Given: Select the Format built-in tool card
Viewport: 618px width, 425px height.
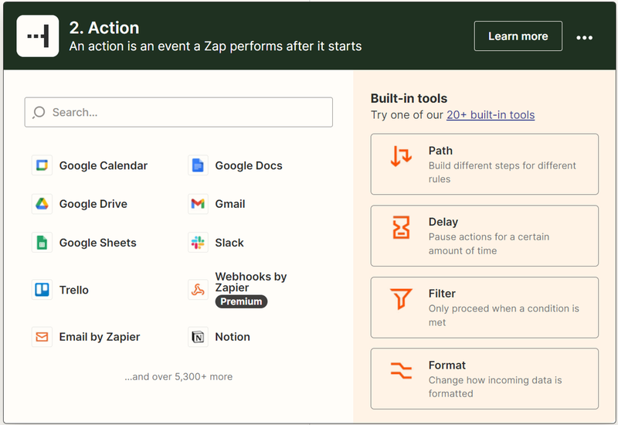Looking at the screenshot, I should click(x=484, y=379).
